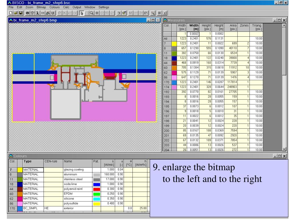Click the 'soda lime' name cell
293x220 pixels.
78,184
